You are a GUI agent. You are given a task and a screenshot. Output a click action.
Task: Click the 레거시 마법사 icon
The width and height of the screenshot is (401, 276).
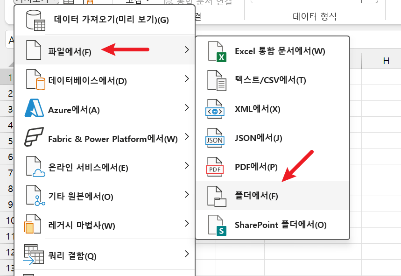33,224
